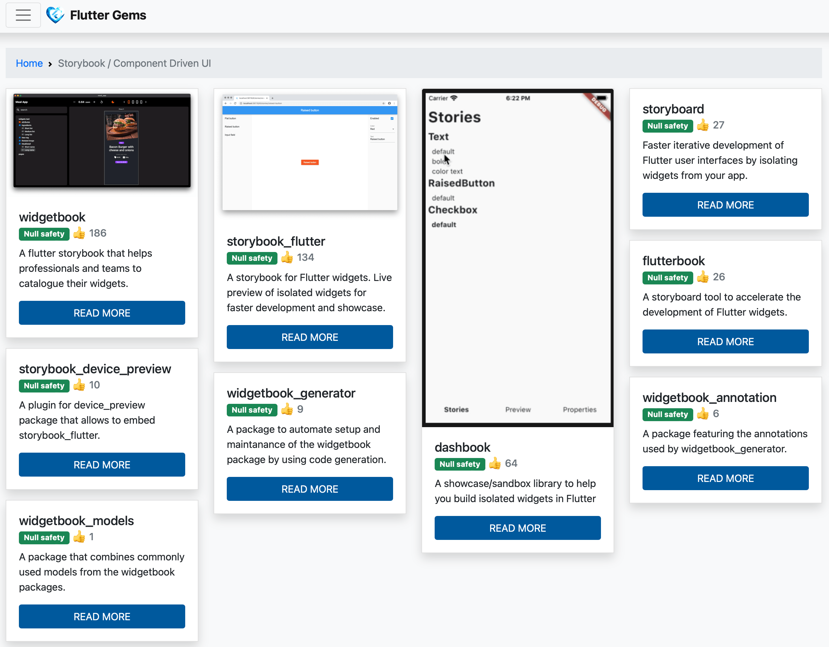Click the thumbs-up icon on storybook_flutter card

(x=287, y=257)
